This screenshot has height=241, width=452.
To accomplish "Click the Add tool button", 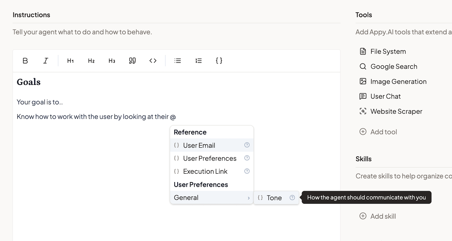I will 378,132.
